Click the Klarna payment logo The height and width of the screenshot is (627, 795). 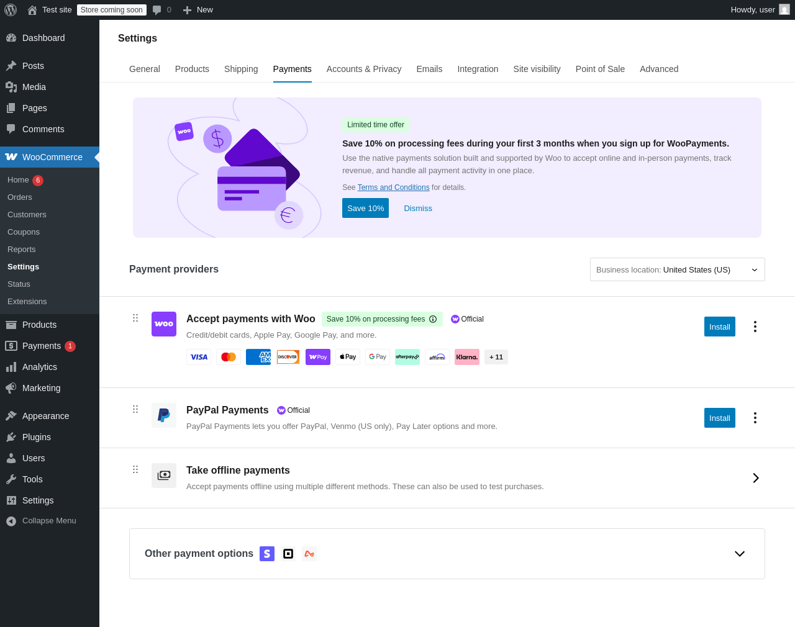(x=467, y=357)
